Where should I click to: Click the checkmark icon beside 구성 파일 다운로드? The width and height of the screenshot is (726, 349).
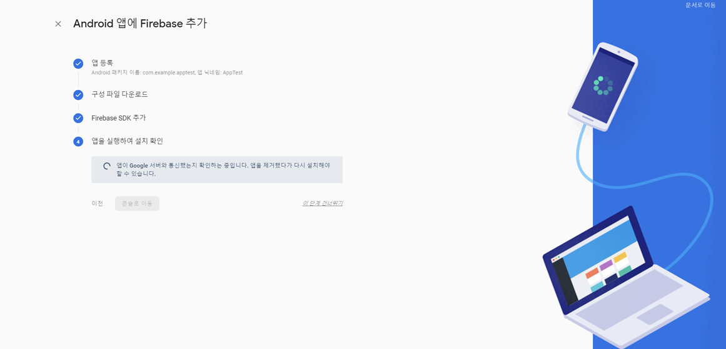[x=78, y=95]
